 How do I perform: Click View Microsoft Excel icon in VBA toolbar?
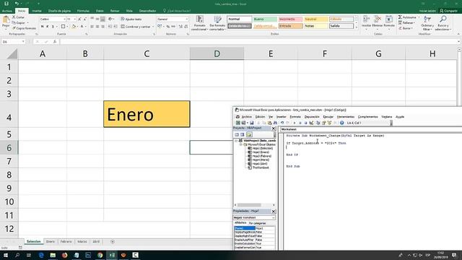[x=237, y=123]
